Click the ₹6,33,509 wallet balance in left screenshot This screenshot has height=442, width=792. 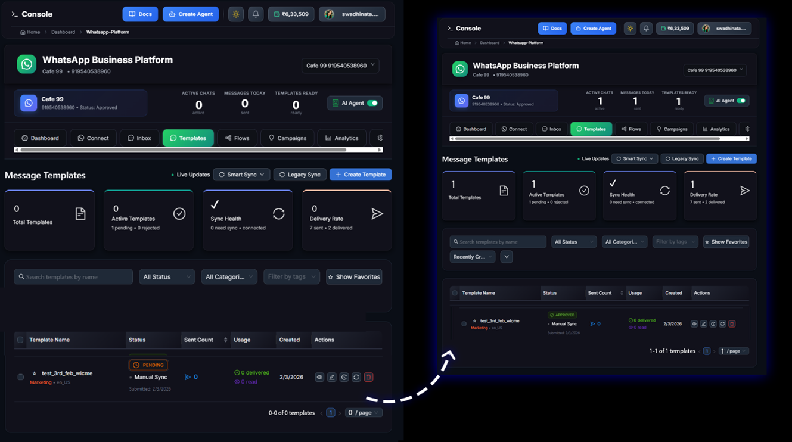click(x=291, y=14)
